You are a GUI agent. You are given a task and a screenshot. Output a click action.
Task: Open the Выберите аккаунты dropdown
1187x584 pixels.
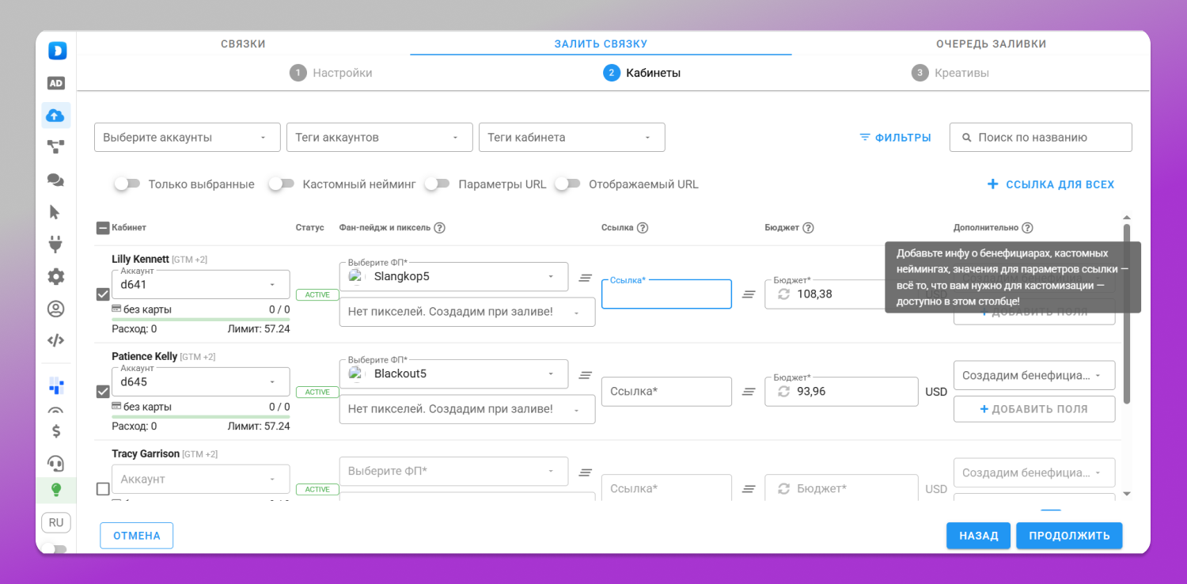point(188,137)
